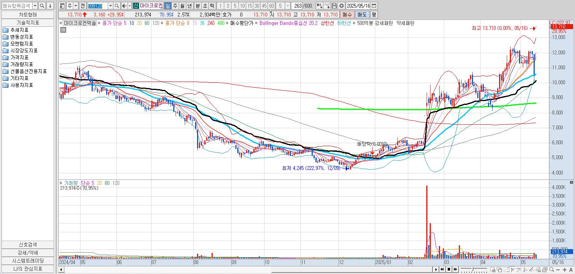The width and height of the screenshot is (575, 274).
Task: Click the 메뉴항목검색 search input field
Action: pos(17,6)
